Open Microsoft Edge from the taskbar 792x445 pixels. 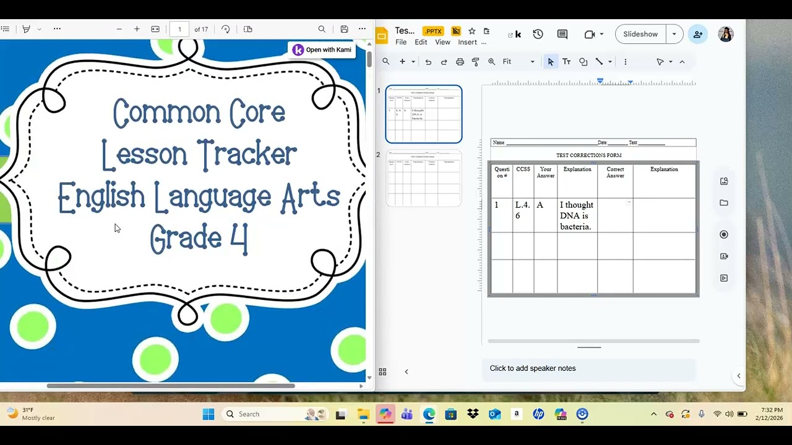pyautogui.click(x=429, y=414)
